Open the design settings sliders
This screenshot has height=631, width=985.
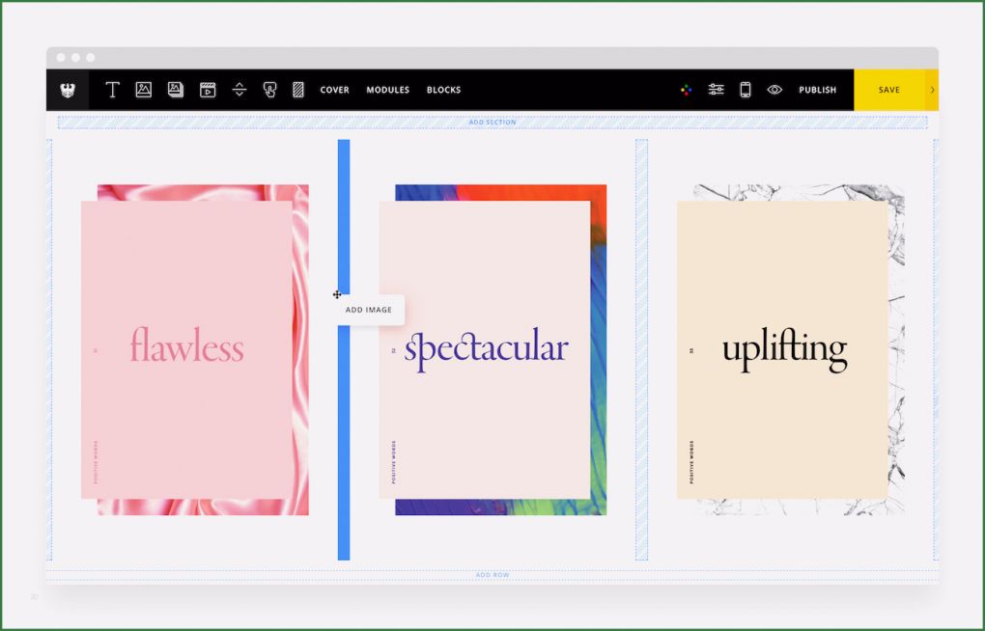coord(716,89)
